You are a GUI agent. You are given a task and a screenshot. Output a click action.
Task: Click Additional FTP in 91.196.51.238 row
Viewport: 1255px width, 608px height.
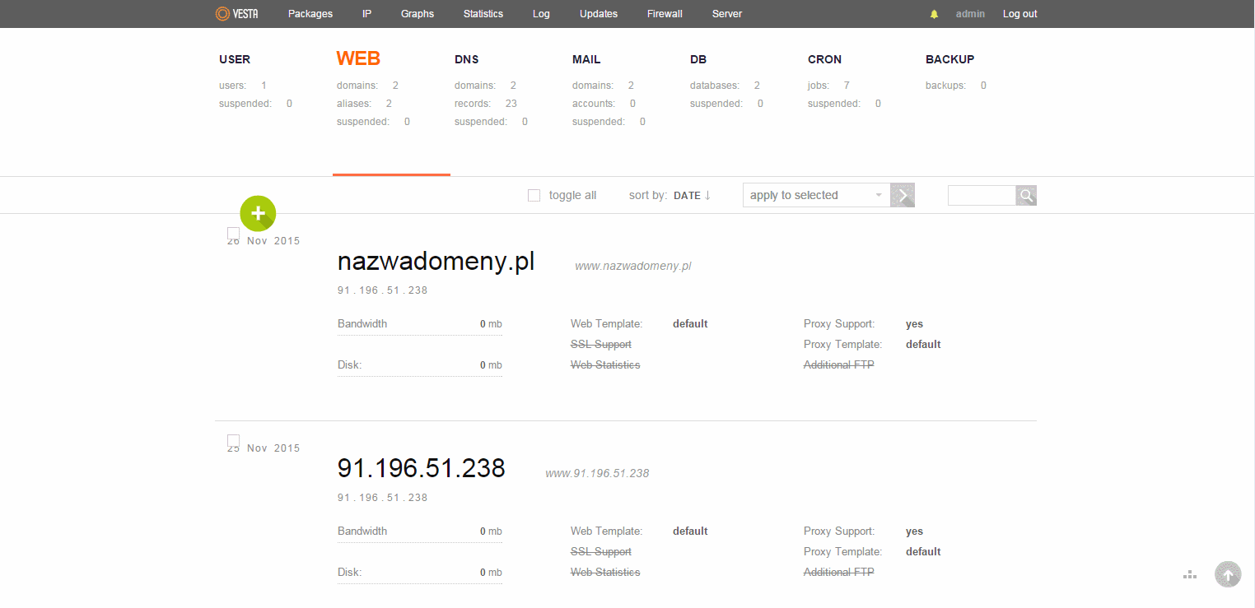[x=839, y=572]
